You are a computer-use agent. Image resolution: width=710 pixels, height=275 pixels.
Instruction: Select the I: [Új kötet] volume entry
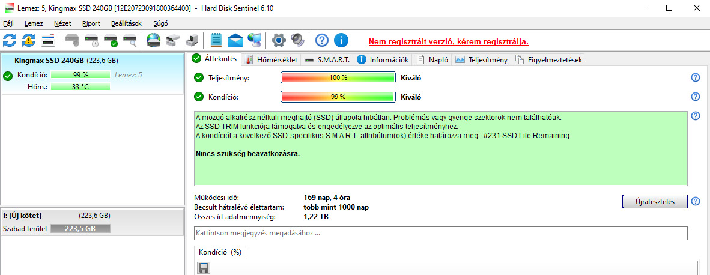[92, 223]
